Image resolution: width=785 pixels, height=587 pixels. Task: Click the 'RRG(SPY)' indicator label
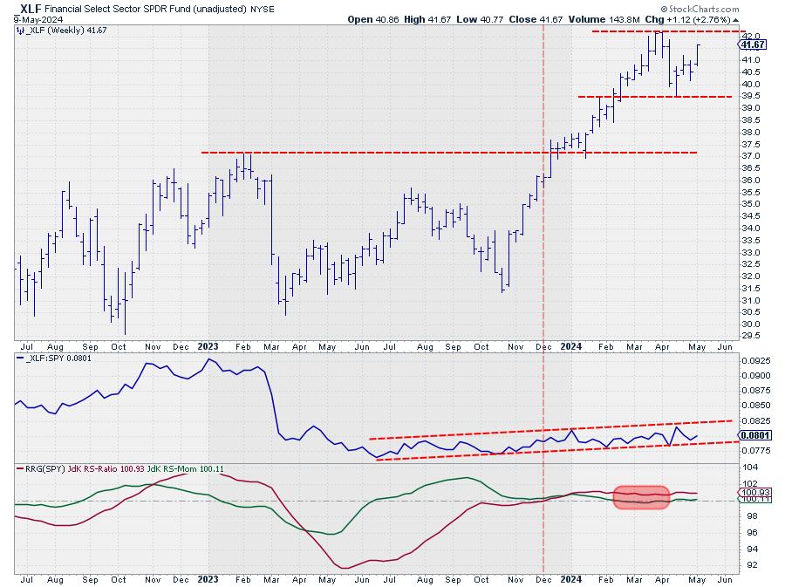click(45, 469)
